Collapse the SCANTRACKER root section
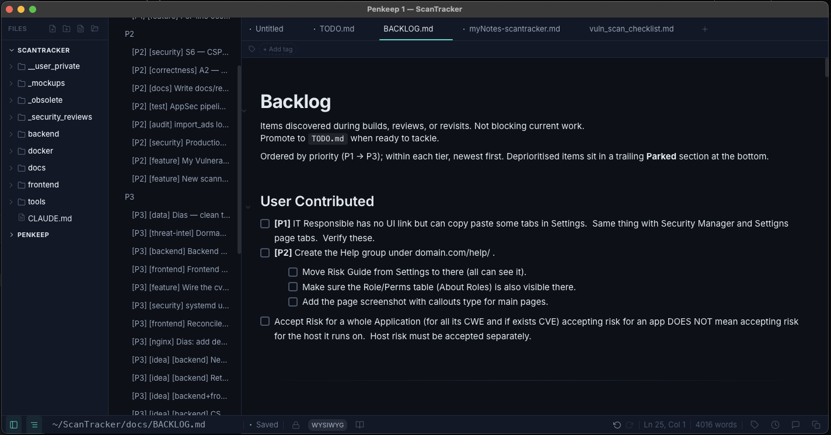This screenshot has width=831, height=435. click(x=12, y=50)
